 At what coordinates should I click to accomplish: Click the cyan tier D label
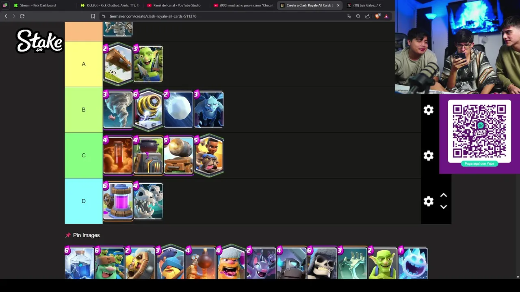pyautogui.click(x=84, y=201)
